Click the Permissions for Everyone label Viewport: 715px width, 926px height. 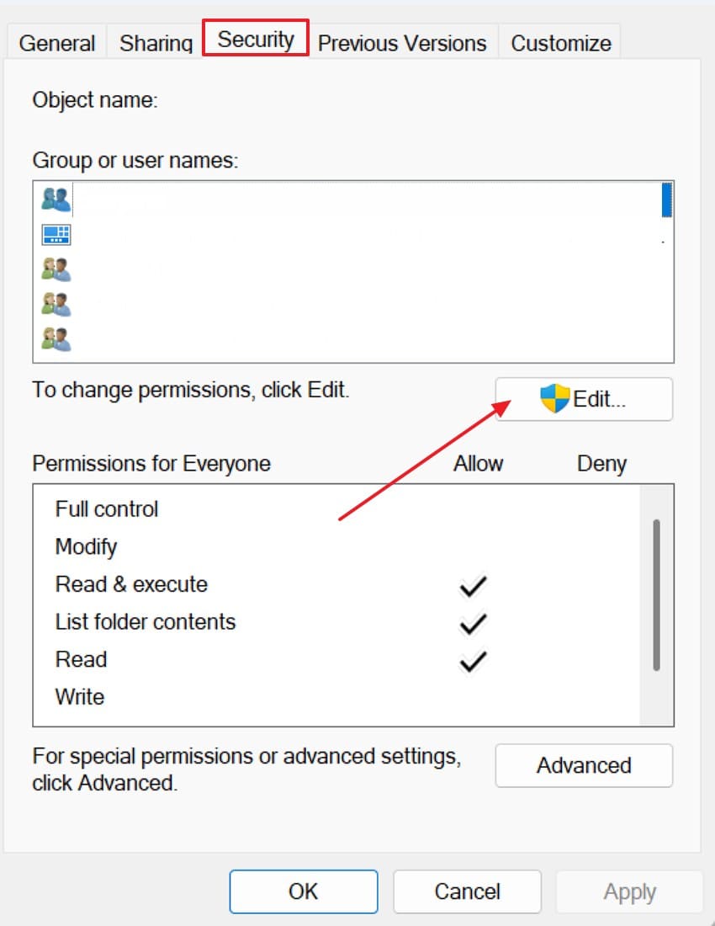pyautogui.click(x=151, y=464)
